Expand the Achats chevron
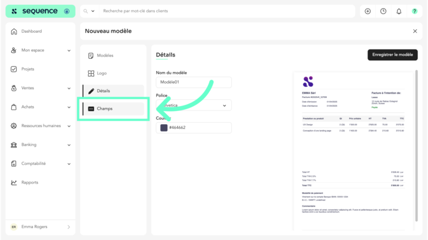The image size is (428, 240). click(x=69, y=107)
